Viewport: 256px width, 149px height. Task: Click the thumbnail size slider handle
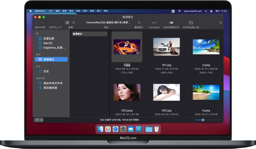coord(203,120)
